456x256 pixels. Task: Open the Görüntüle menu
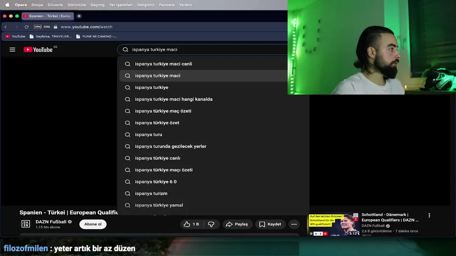click(77, 5)
